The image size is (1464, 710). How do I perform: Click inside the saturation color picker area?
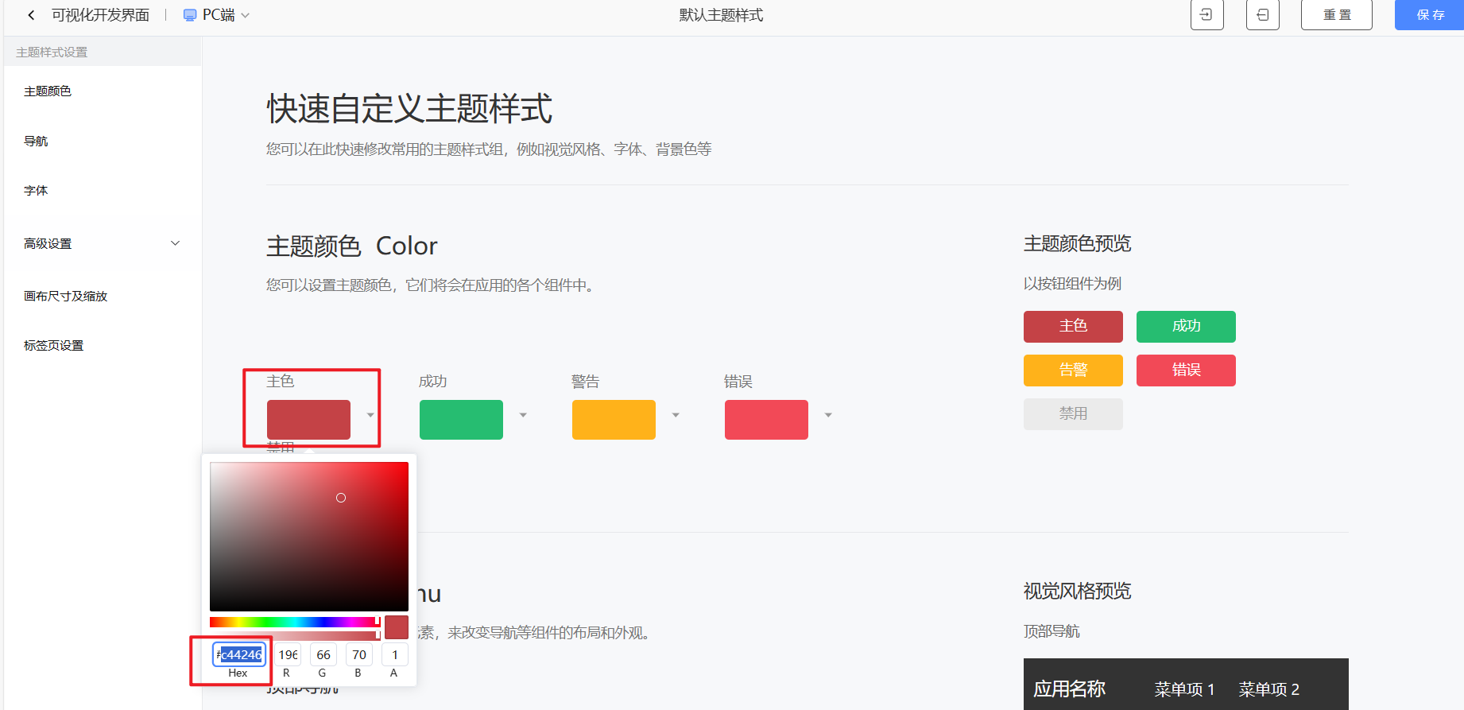(x=309, y=537)
